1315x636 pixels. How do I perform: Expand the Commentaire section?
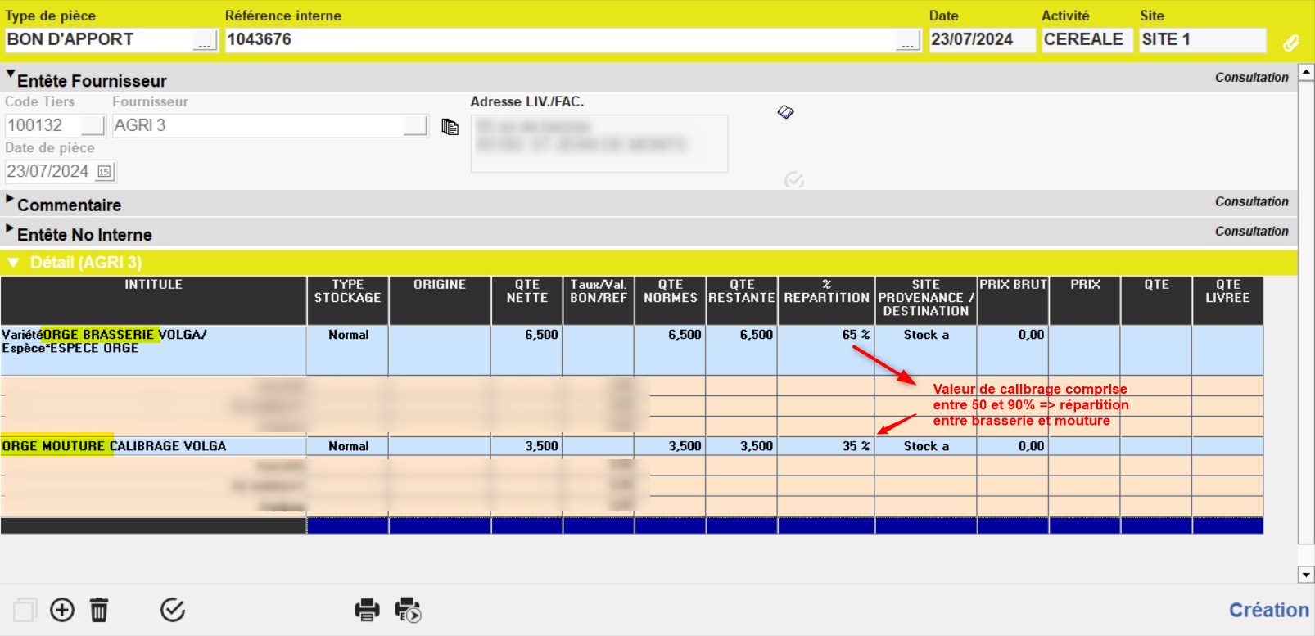11,200
